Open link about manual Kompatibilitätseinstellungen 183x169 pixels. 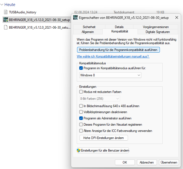point(113,56)
